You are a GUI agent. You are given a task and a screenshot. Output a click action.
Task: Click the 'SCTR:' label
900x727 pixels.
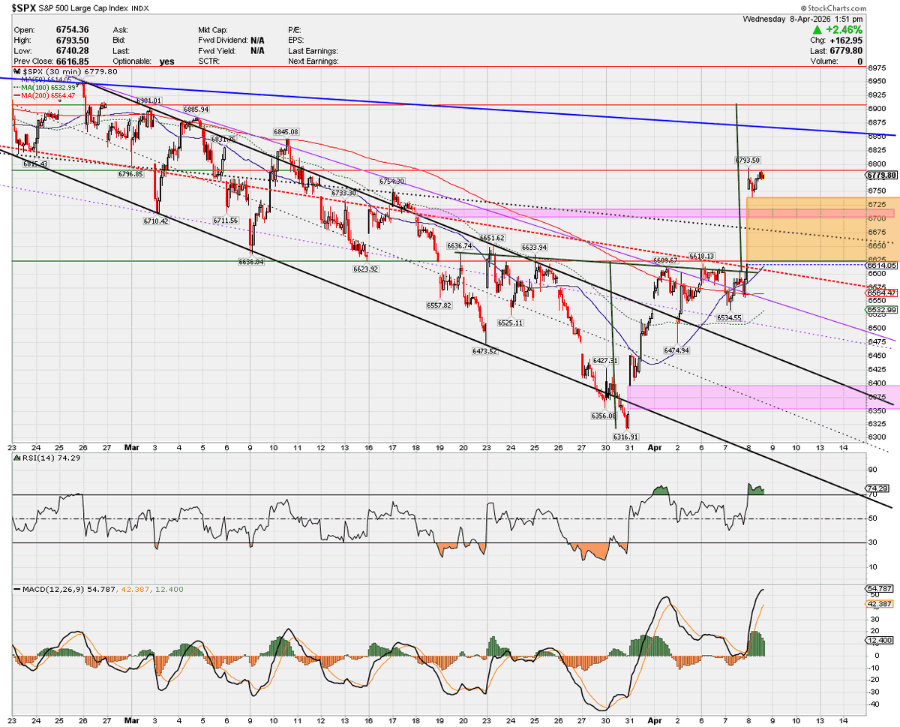pyautogui.click(x=209, y=62)
